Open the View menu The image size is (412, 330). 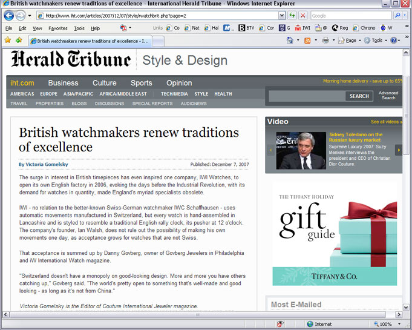click(38, 28)
